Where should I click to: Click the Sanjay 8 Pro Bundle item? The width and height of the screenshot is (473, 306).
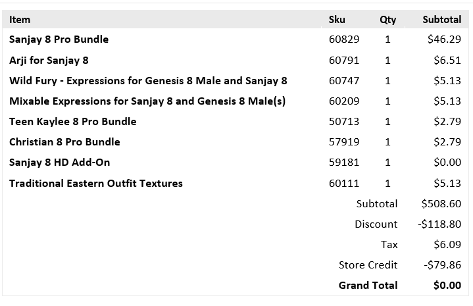(59, 39)
